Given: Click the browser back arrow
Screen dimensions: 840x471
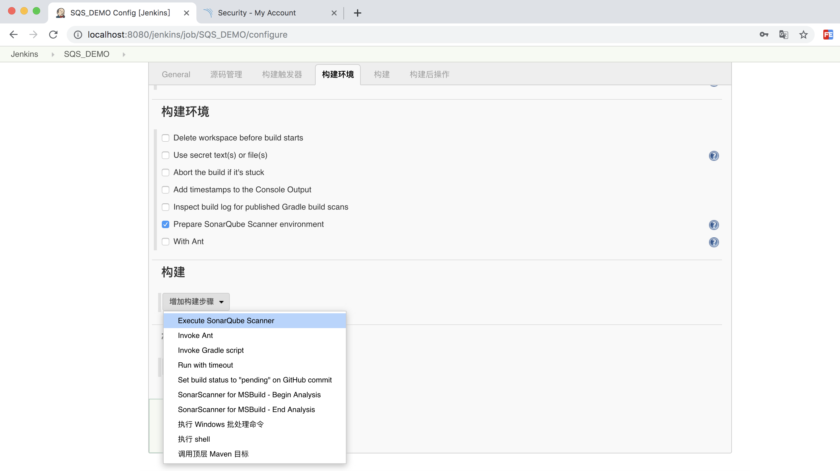Looking at the screenshot, I should point(13,35).
